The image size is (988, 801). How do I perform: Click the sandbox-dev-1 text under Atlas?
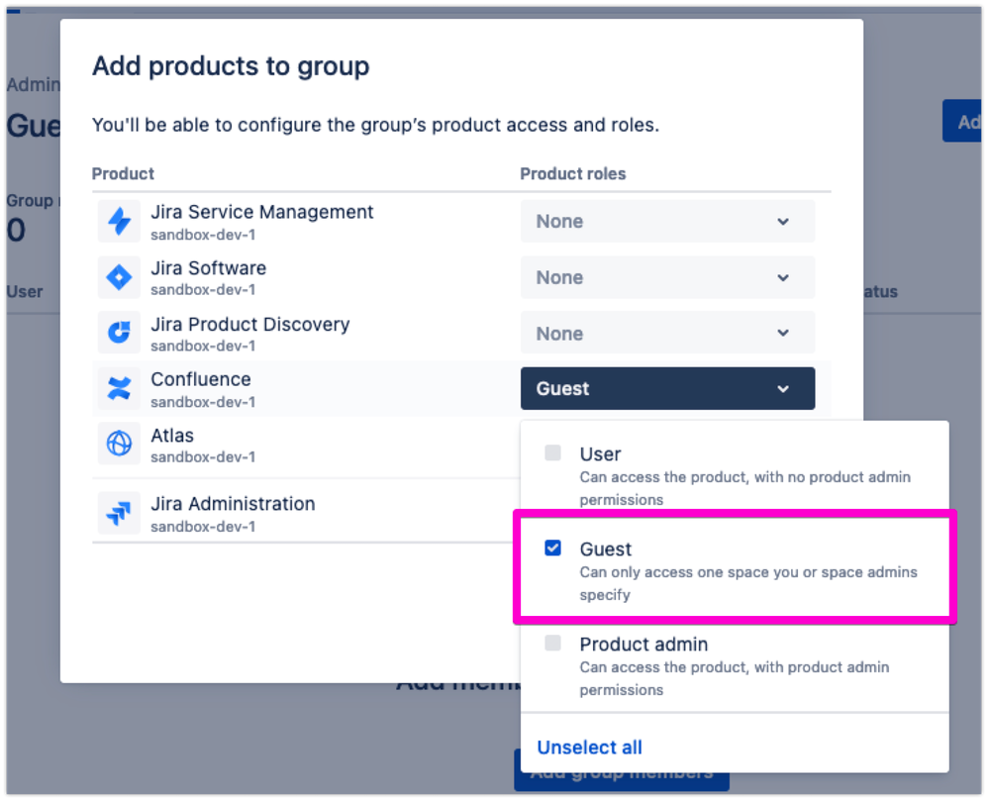pyautogui.click(x=203, y=456)
